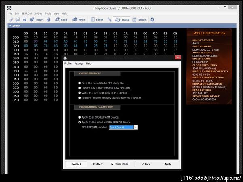Image resolution: width=243 pixels, height=182 pixels.
Task: Click hex byte A0 in row 010
Action: pos(66,42)
